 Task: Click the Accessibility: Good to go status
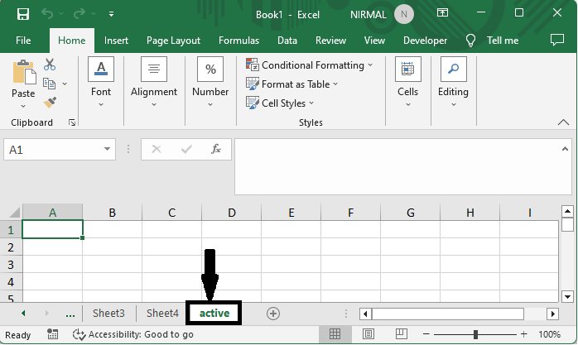click(132, 335)
